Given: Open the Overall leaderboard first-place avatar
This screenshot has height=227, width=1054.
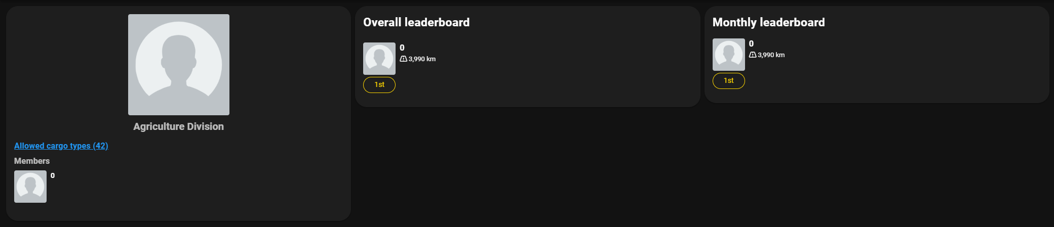Looking at the screenshot, I should point(379,59).
